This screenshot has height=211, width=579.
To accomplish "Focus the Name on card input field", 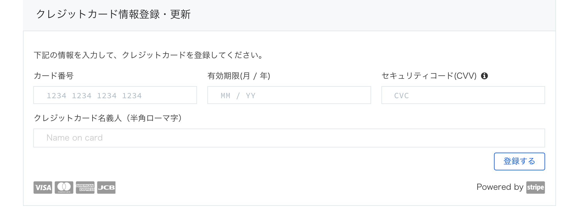I will click(289, 138).
